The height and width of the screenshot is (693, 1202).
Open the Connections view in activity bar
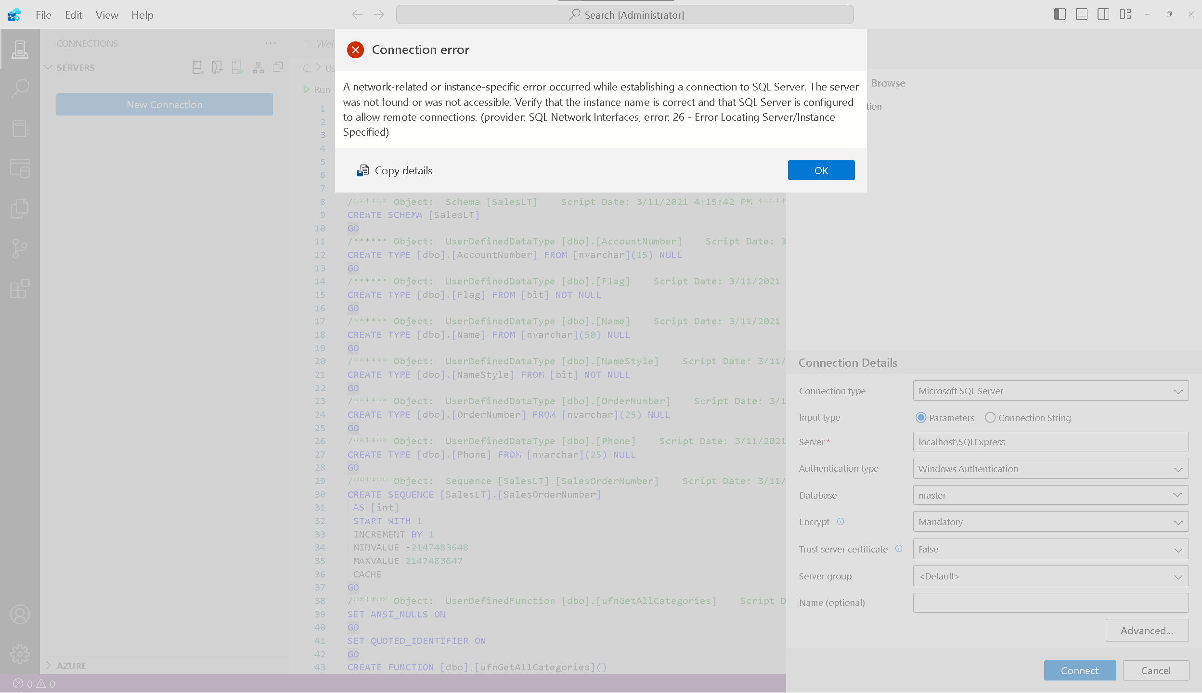click(x=20, y=49)
